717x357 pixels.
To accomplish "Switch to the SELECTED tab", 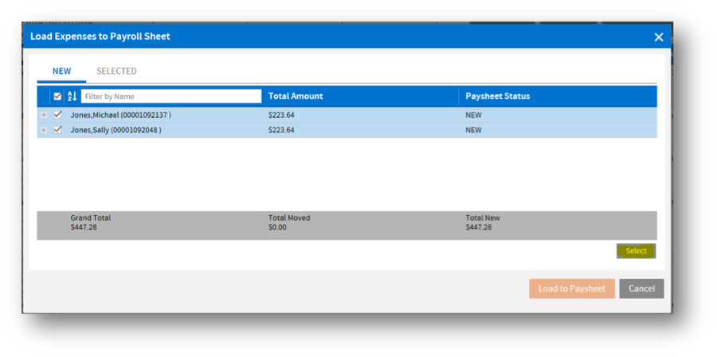I will [116, 71].
